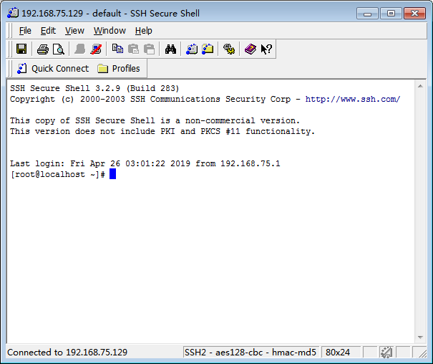Open the Settings toolbar icon
The width and height of the screenshot is (433, 364).
(x=229, y=49)
